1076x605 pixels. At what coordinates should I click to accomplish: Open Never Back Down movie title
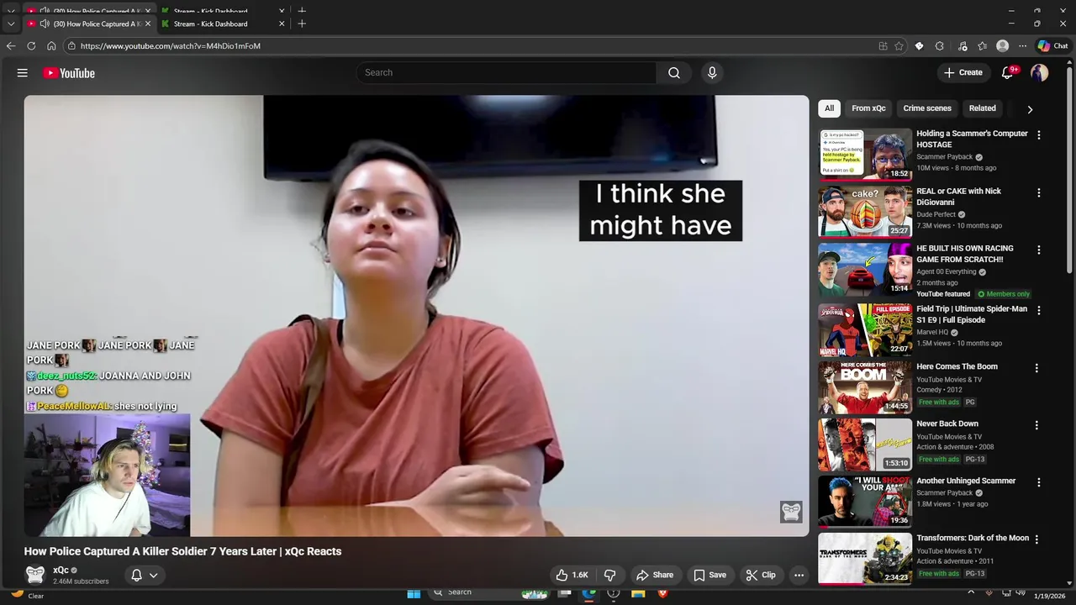[947, 423]
